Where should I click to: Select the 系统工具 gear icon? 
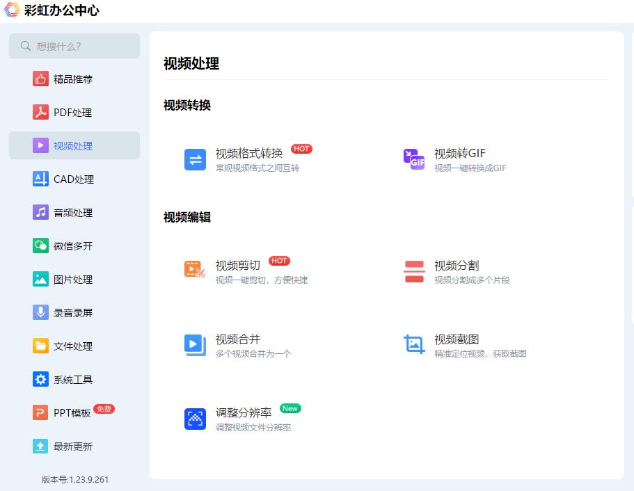41,379
